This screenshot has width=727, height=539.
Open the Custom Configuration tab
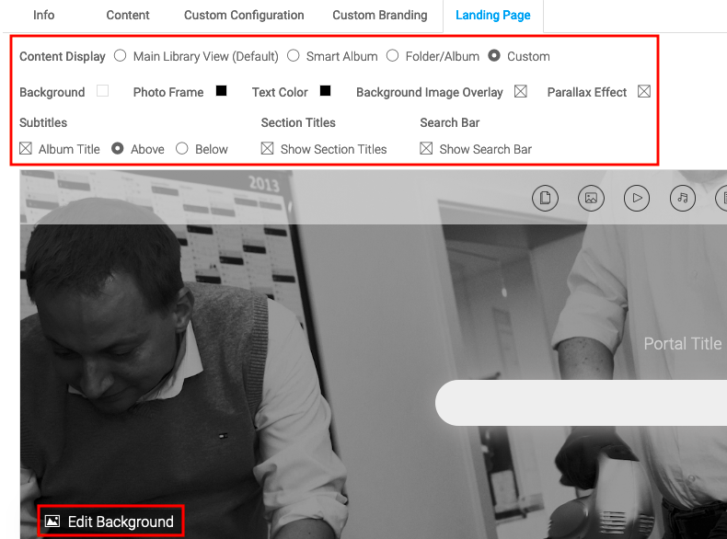(244, 16)
